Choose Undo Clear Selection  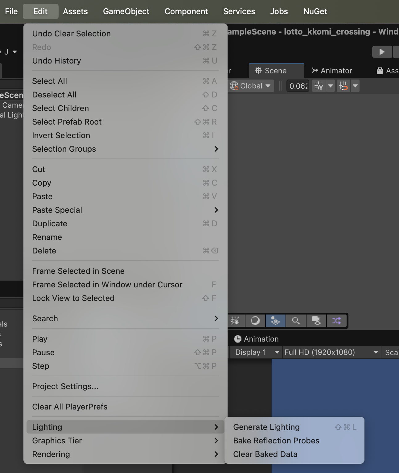[x=125, y=34]
